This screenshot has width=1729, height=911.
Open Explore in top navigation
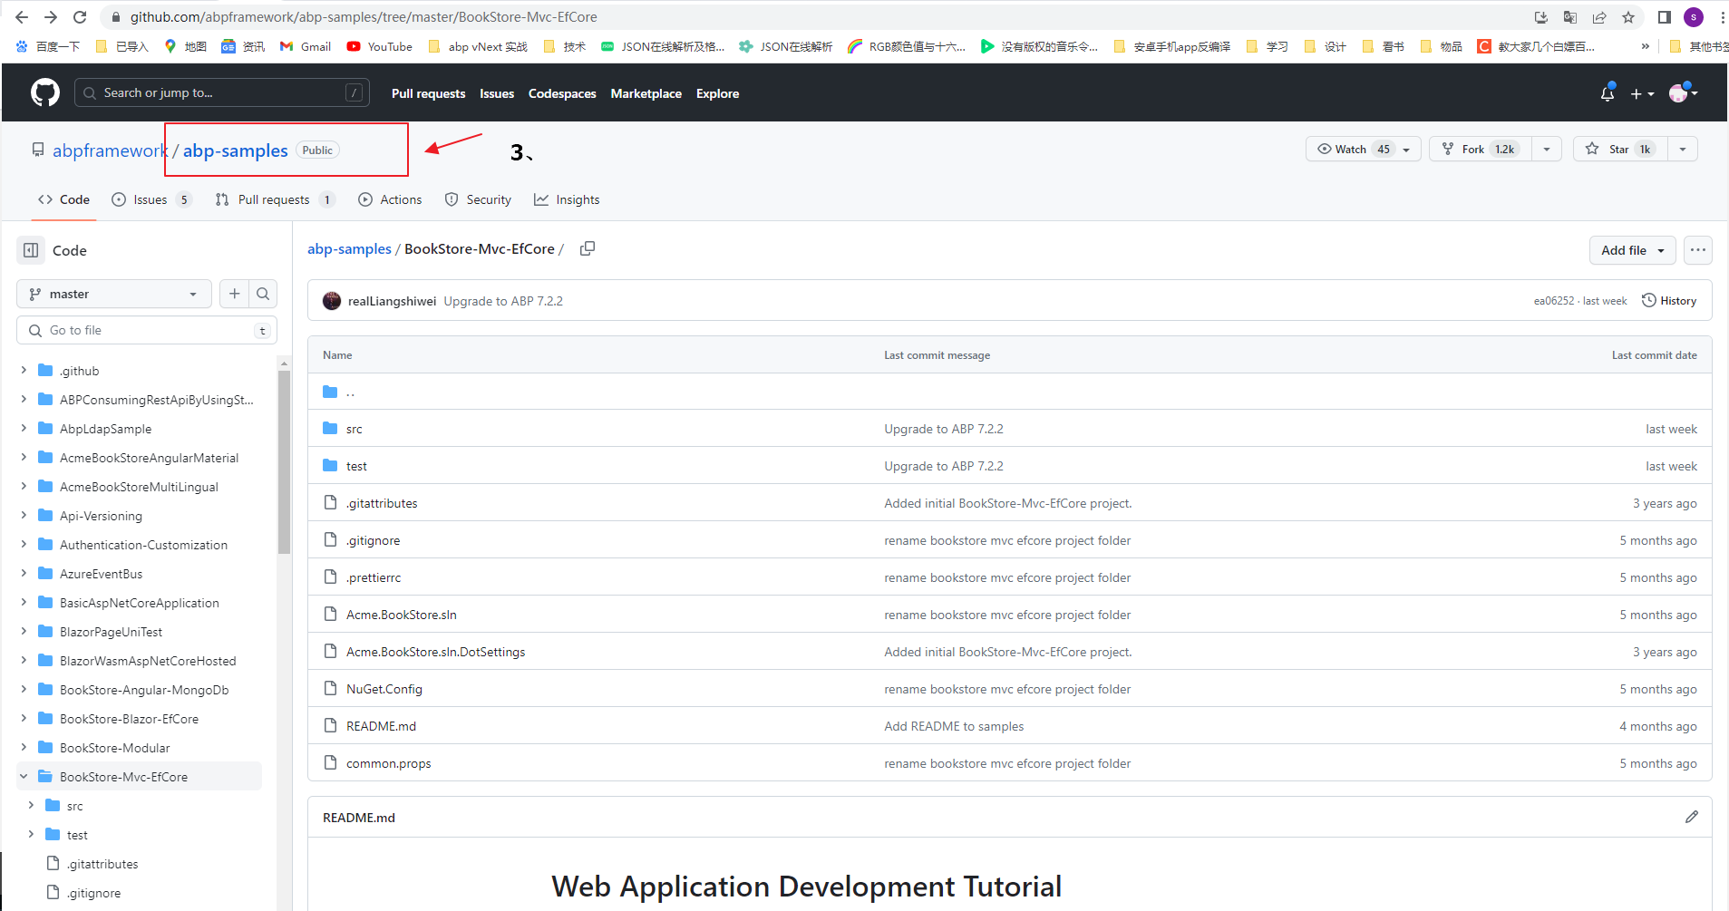tap(717, 93)
